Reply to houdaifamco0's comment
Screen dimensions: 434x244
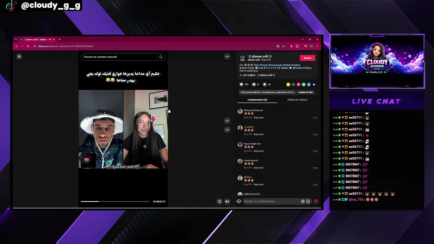258,168
